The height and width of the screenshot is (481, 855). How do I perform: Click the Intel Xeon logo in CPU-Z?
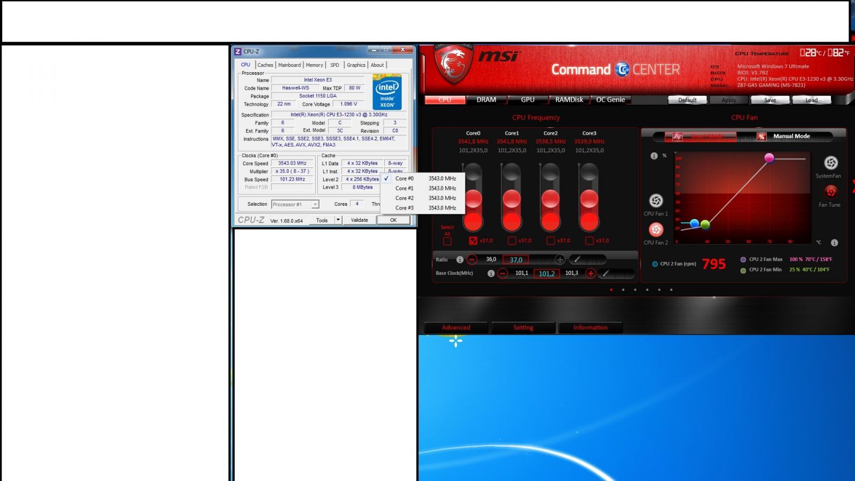pos(387,92)
